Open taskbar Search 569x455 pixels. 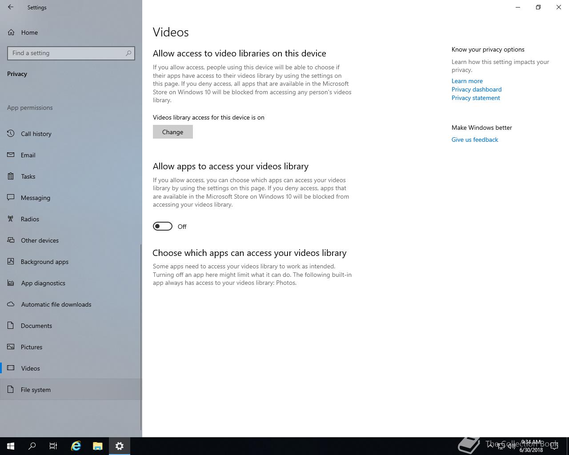click(32, 446)
